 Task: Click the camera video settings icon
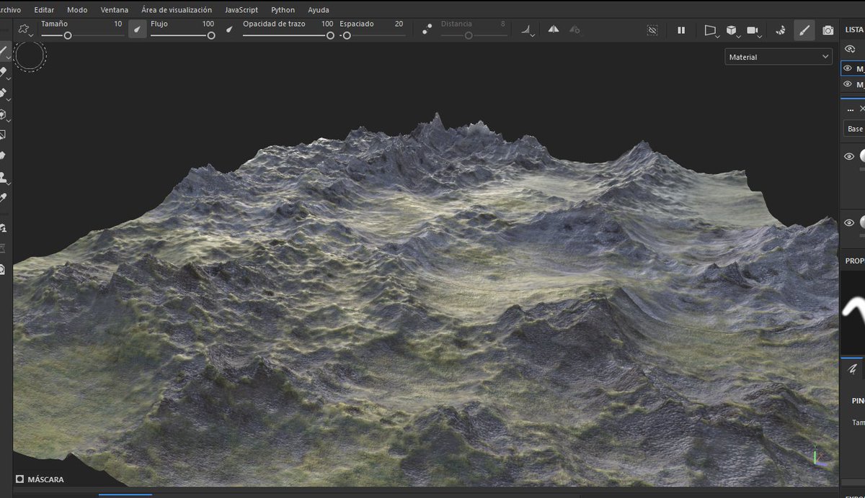(753, 30)
